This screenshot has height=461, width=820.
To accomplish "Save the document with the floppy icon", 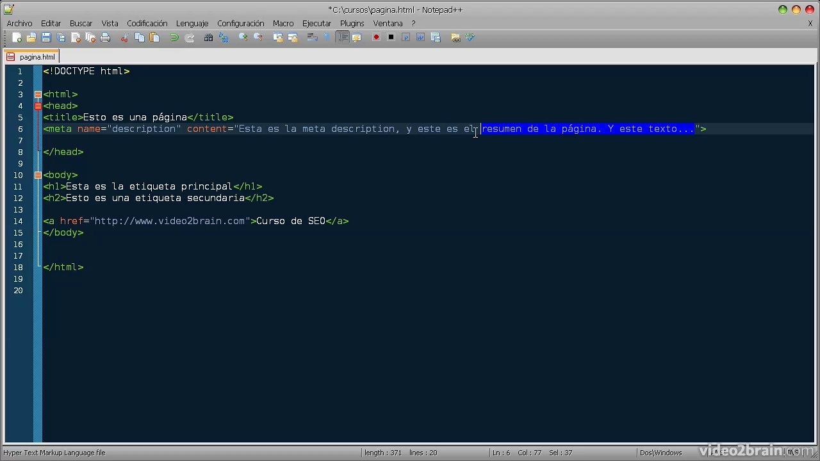I will 46,38.
